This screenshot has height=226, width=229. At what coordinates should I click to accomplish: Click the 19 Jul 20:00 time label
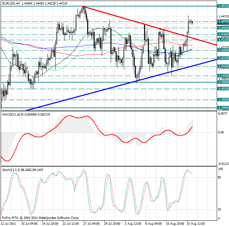[x=50, y=223]
